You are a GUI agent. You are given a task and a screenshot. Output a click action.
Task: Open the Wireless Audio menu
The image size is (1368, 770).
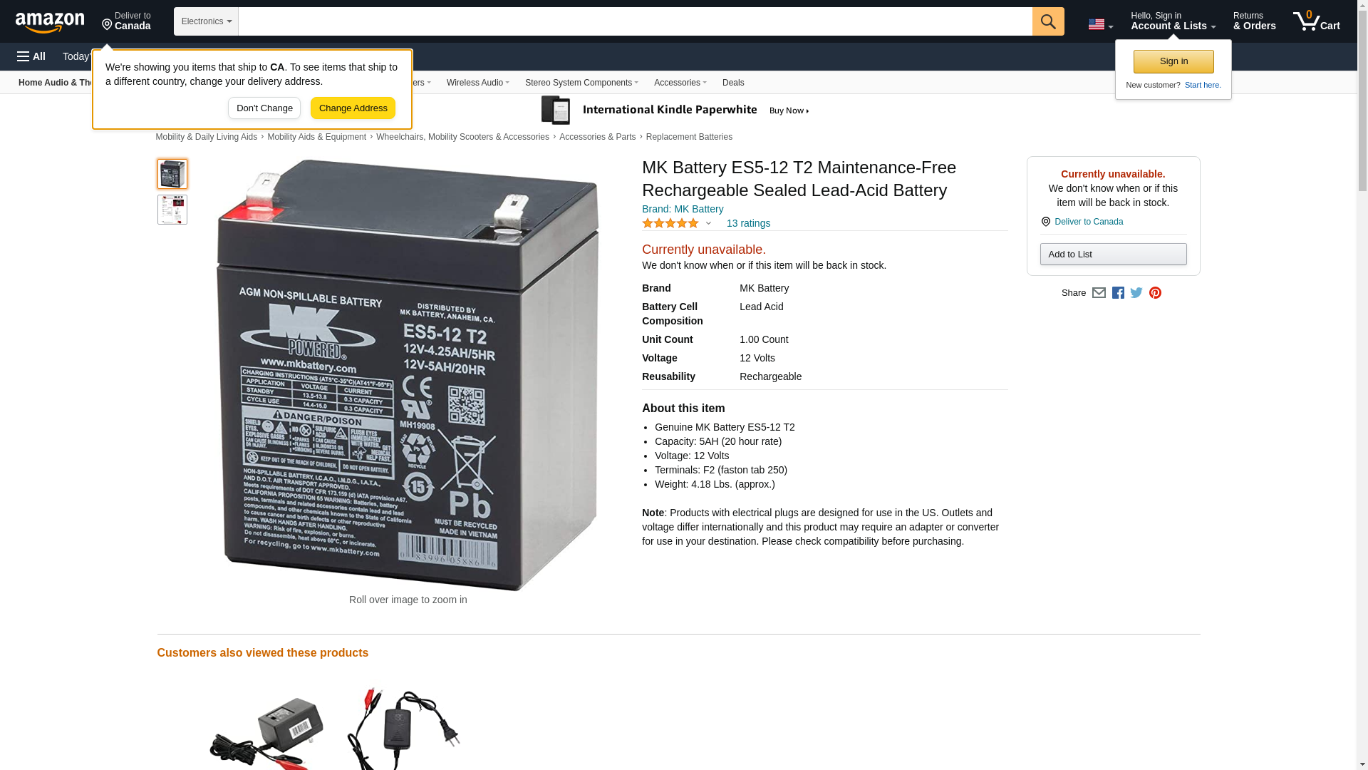[x=477, y=83]
